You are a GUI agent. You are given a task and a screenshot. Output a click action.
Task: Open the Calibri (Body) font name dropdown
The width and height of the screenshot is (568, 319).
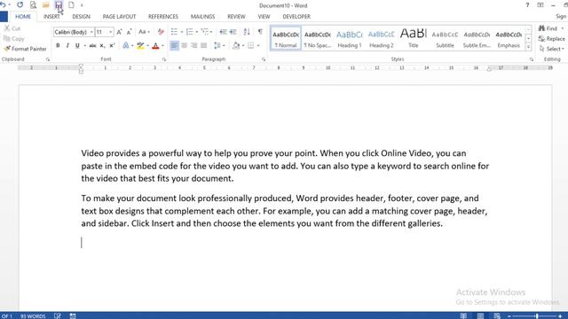pos(91,32)
